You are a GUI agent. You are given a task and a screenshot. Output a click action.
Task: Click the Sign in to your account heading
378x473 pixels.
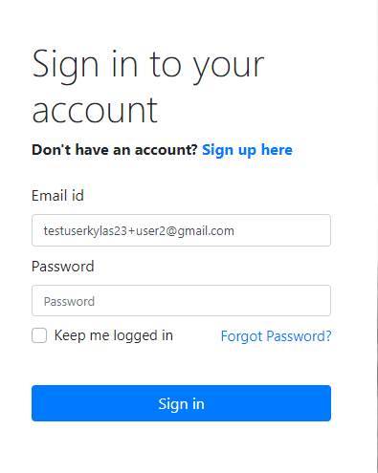coord(148,86)
